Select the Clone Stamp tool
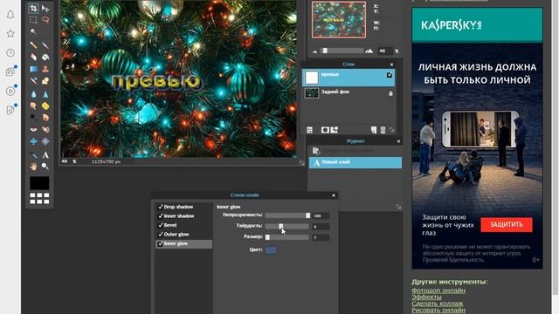The height and width of the screenshot is (314, 559). 45,69
